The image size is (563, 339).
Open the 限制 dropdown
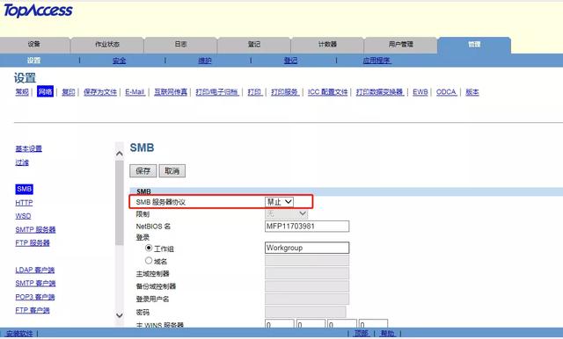[286, 214]
